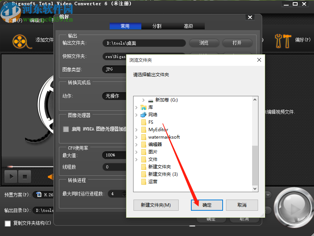
Task: Click the H.264 preset icon beside 预置方案
Action: pos(39,194)
